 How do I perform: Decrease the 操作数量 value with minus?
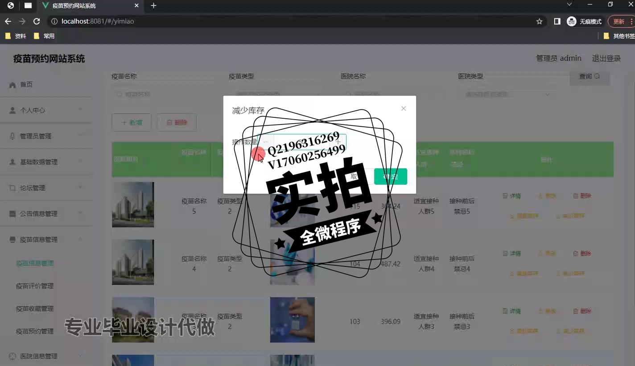(266, 142)
